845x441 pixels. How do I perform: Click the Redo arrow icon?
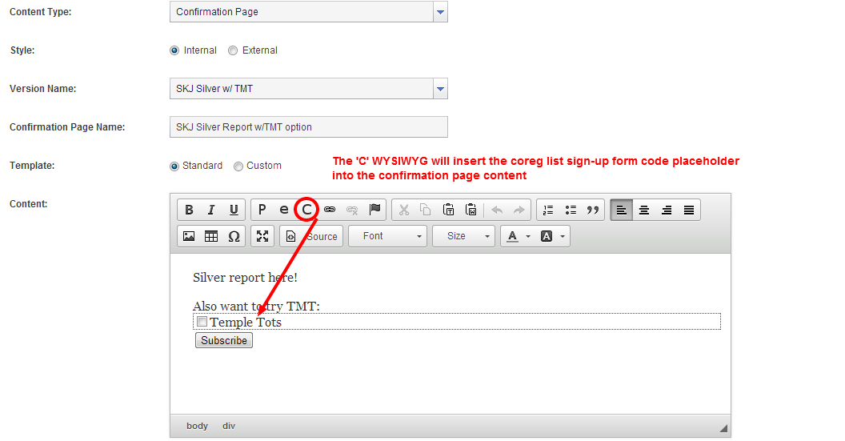point(519,210)
